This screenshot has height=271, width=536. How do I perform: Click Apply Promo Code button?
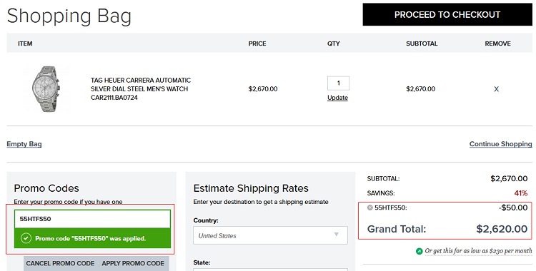coord(133,263)
